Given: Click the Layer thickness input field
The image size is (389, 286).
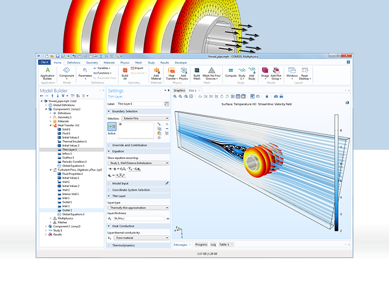Looking at the screenshot, I should (139, 218).
